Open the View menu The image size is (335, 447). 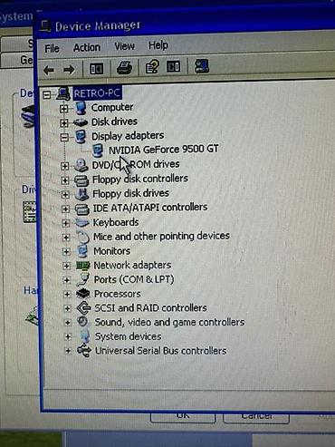click(124, 46)
